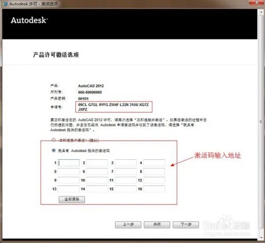Click the close (关闭) button at bottom
Viewport: 265px width, 243px height.
tap(157, 224)
